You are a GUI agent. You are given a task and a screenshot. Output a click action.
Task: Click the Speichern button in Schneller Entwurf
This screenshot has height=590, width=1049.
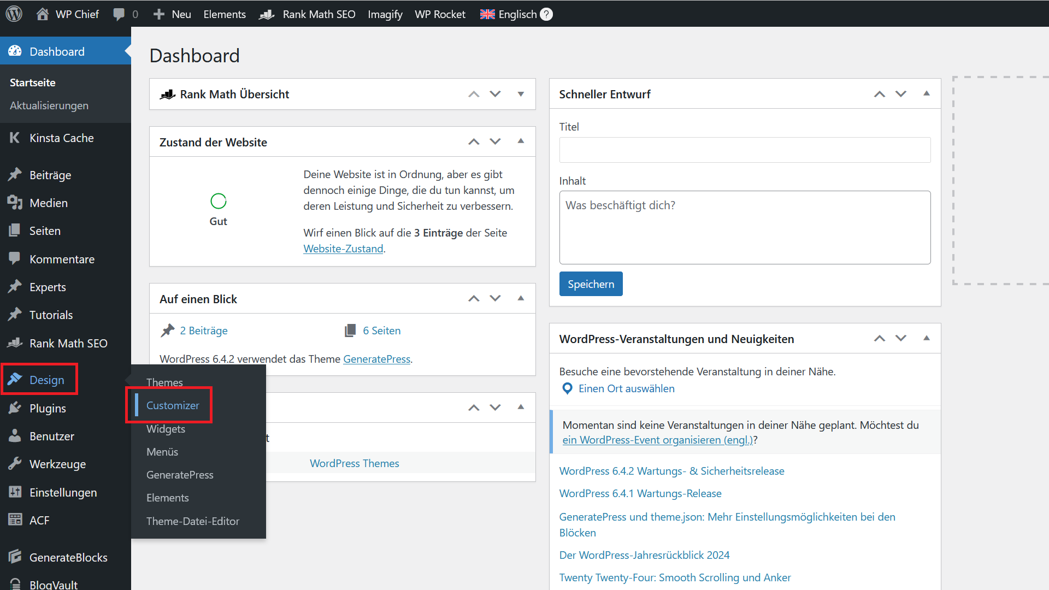pyautogui.click(x=592, y=283)
